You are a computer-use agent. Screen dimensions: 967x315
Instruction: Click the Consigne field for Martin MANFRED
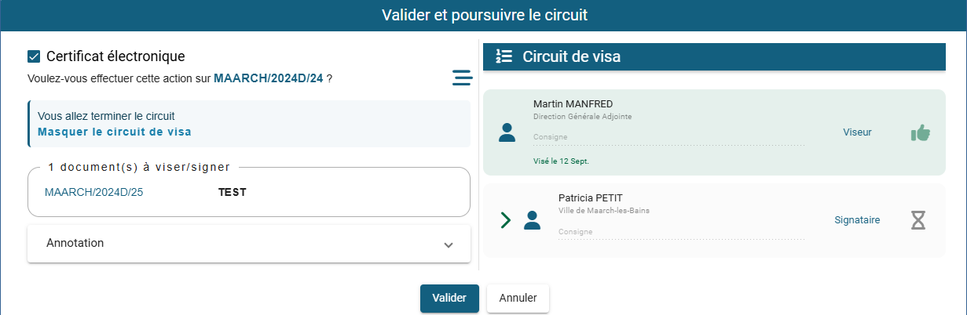pos(668,138)
